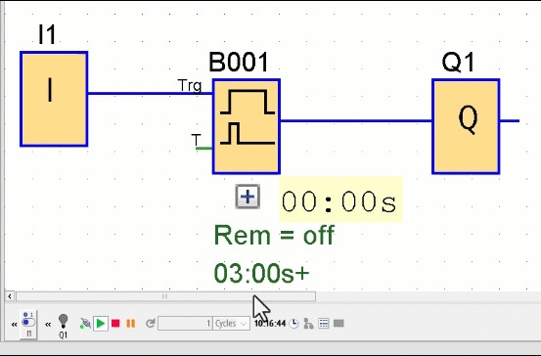Image resolution: width=541 pixels, height=356 pixels.
Task: Collapse the inputs section with double chevron
Action: coord(14,325)
